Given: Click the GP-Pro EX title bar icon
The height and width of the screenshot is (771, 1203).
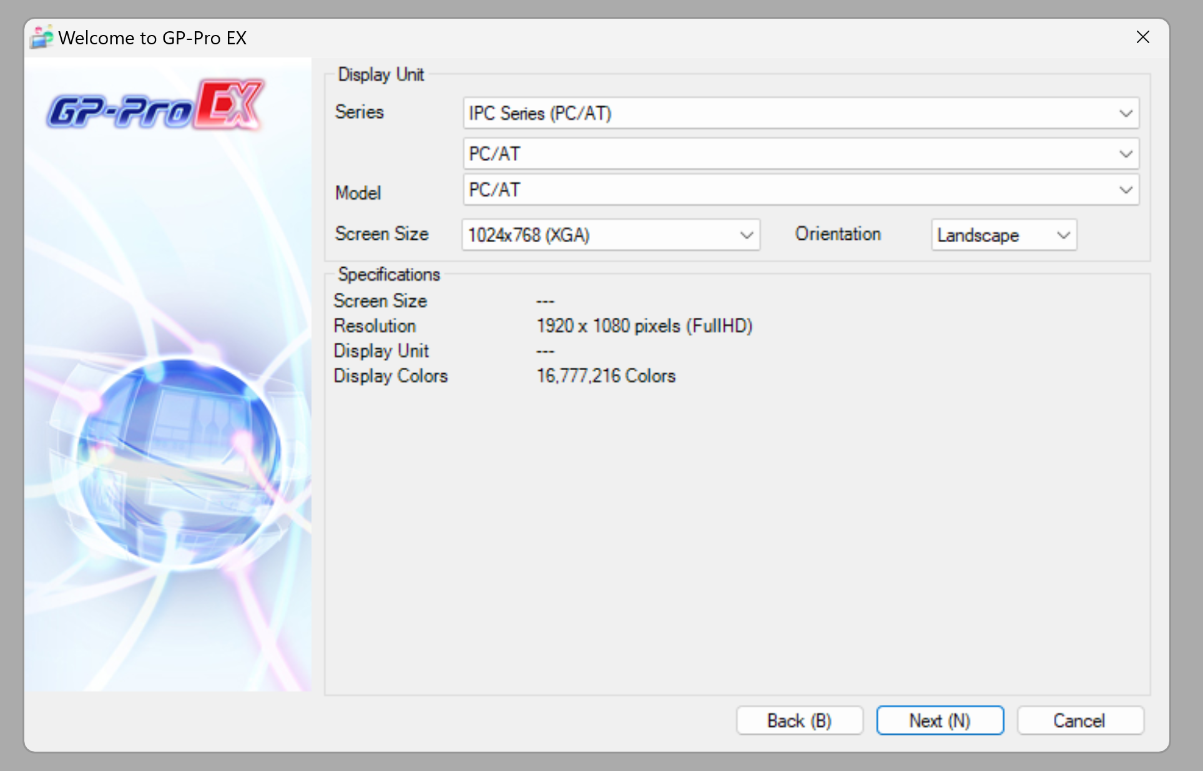Looking at the screenshot, I should [42, 37].
